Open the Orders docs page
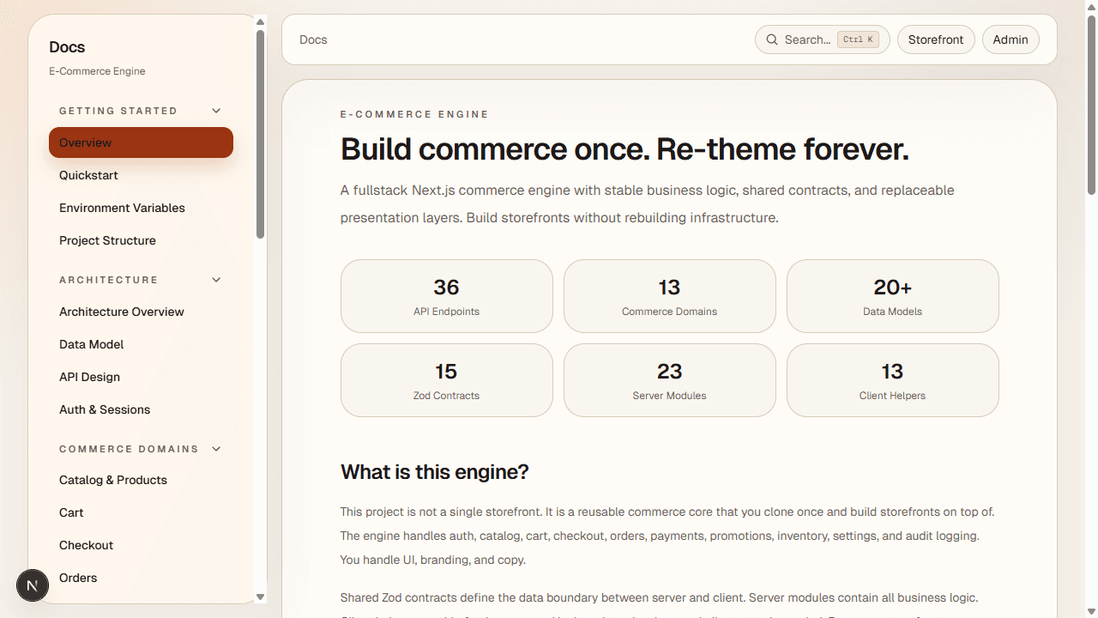 point(141,578)
